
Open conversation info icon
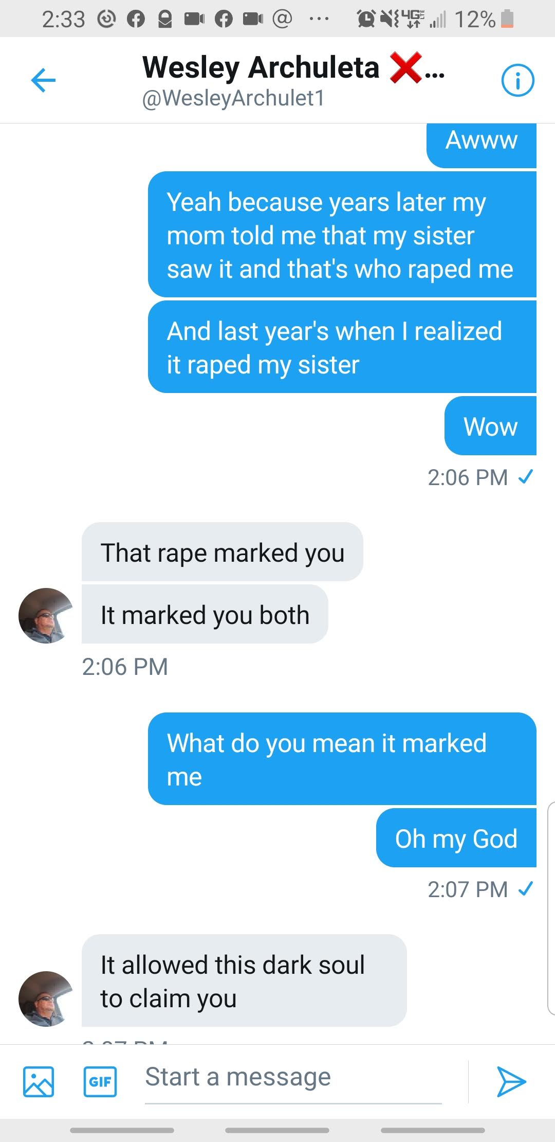click(517, 80)
